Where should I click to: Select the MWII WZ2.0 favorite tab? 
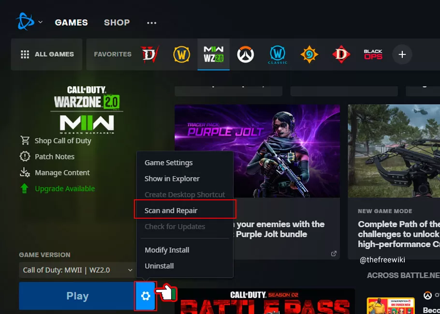click(214, 54)
